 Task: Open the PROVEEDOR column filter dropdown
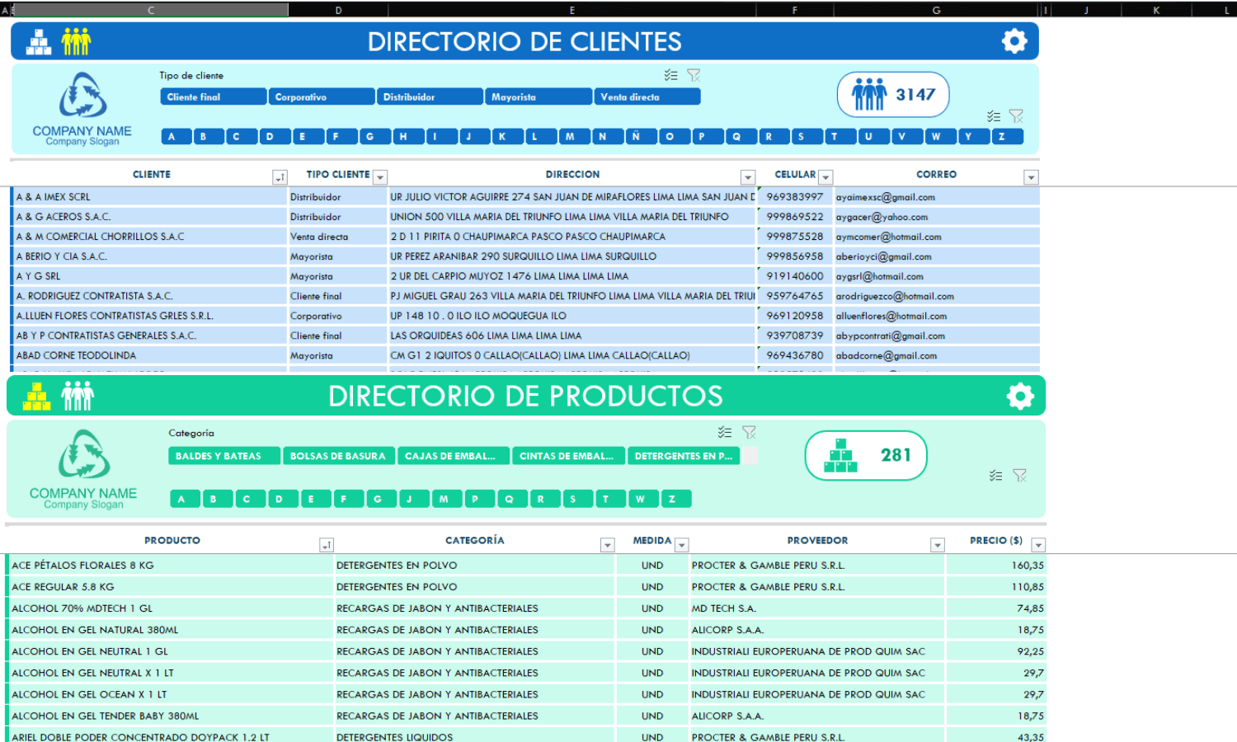coord(938,545)
